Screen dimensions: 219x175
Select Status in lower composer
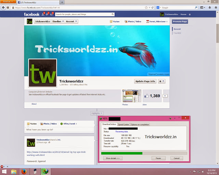tap(32, 124)
